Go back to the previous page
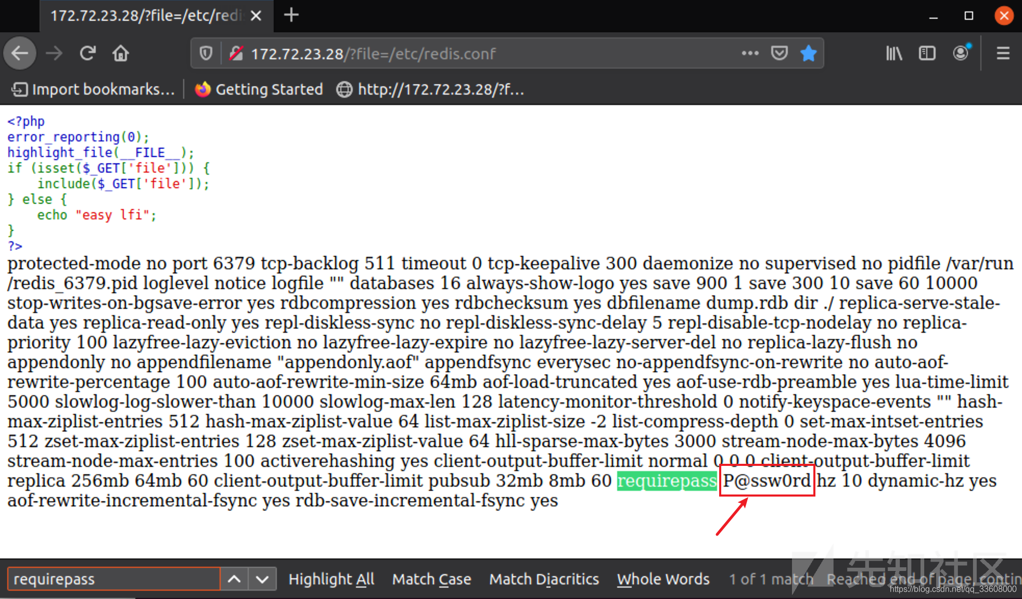This screenshot has width=1022, height=599. click(20, 53)
